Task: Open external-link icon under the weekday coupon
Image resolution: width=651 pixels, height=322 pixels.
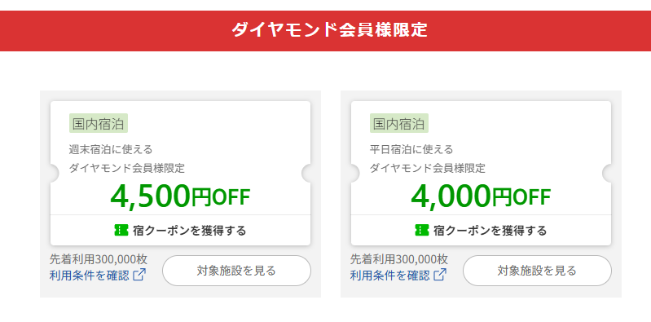Action: pyautogui.click(x=440, y=275)
